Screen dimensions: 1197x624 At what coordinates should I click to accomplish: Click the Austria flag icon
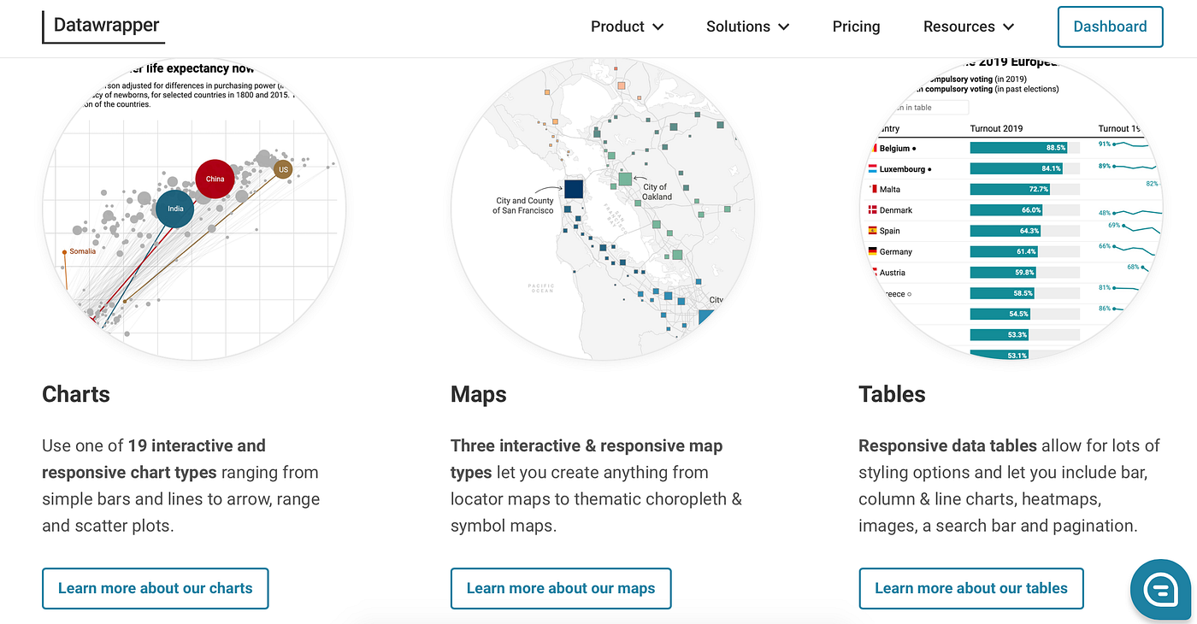[x=873, y=272]
